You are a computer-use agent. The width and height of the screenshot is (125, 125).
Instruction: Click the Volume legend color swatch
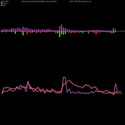click(x=1, y=3)
